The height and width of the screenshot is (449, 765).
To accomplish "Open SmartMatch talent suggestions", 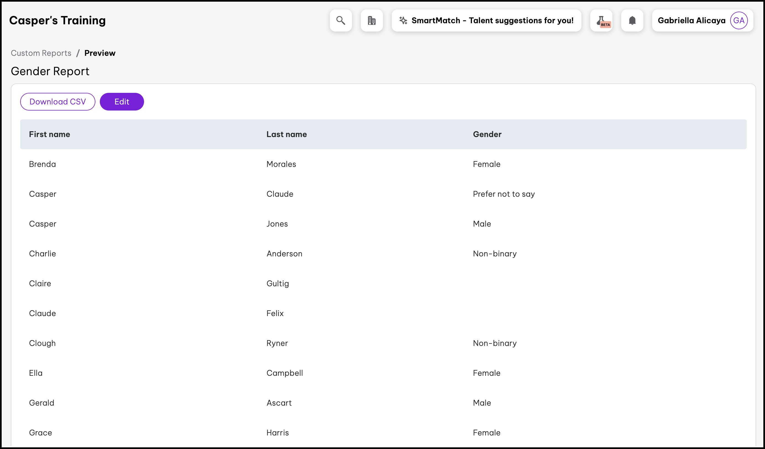I will coord(492,20).
